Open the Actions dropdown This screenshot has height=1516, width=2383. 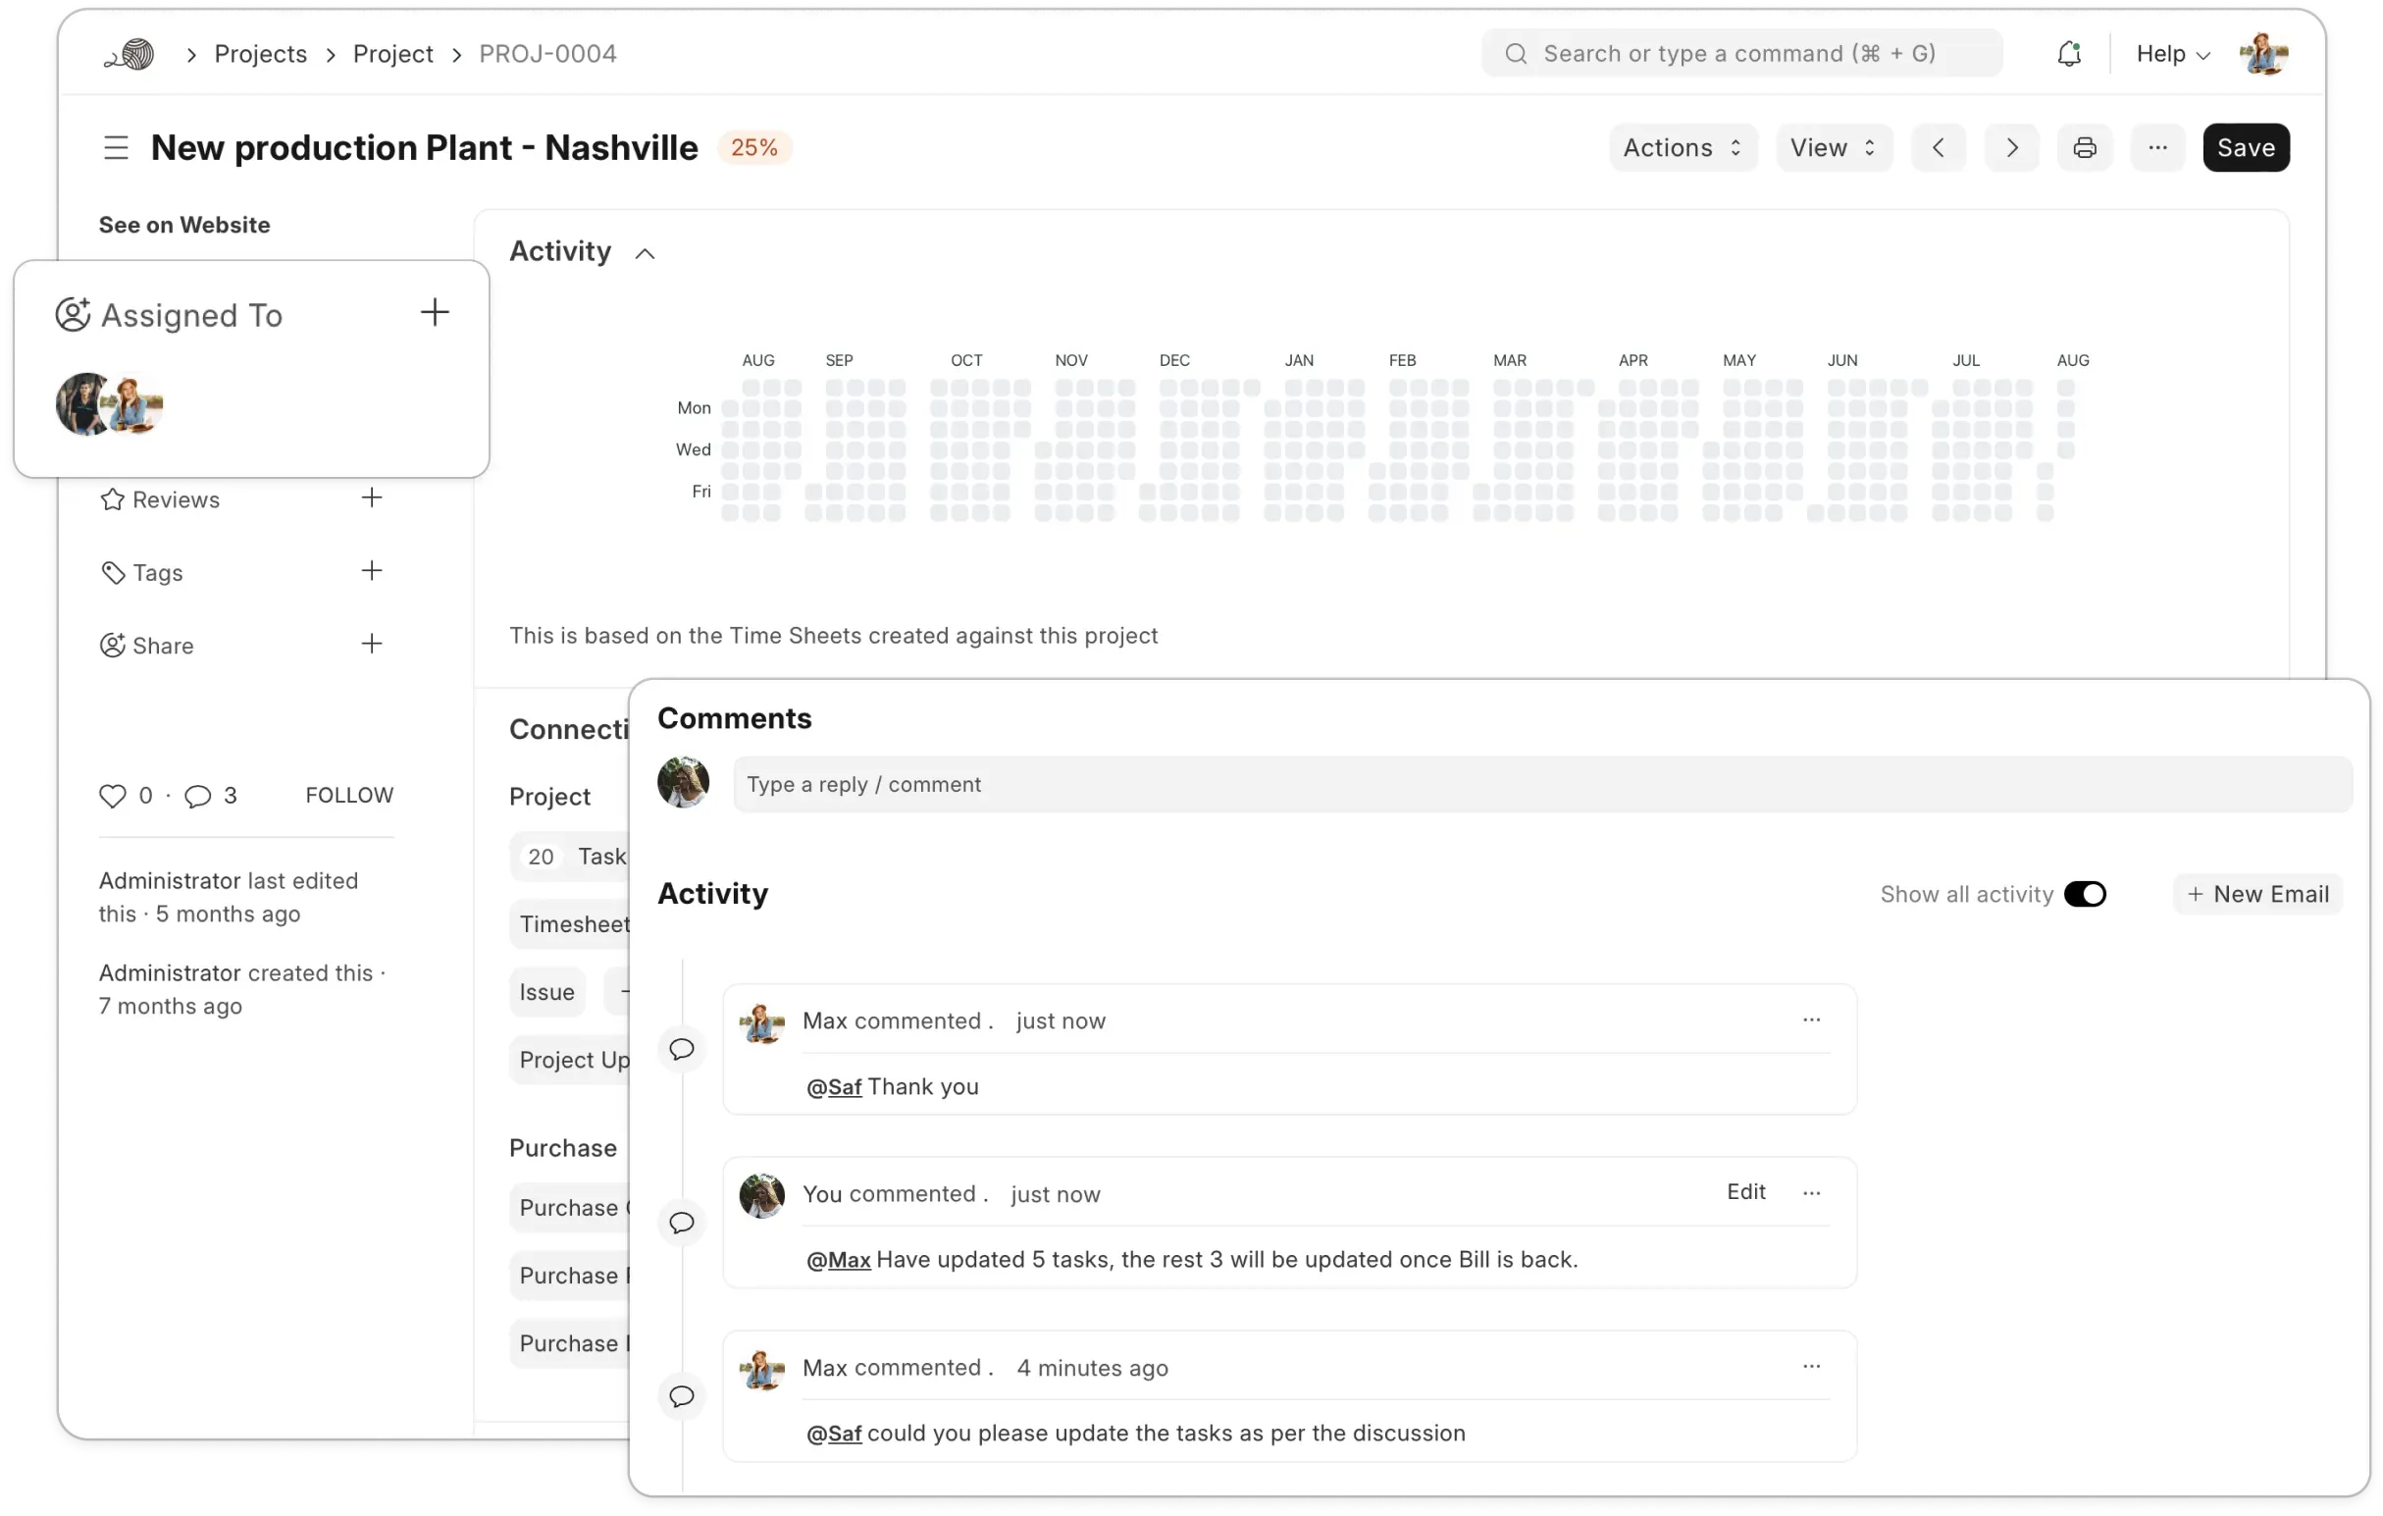[x=1682, y=147]
